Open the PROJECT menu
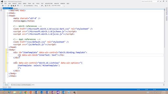Image resolution: width=168 pixels, height=94 pixels. (15, 3)
